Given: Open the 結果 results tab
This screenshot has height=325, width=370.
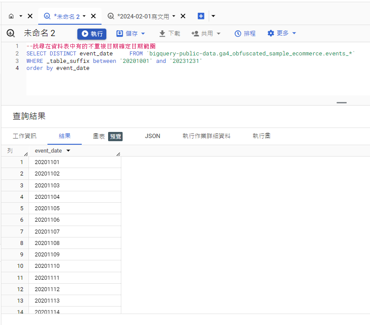Looking at the screenshot, I should [65, 136].
